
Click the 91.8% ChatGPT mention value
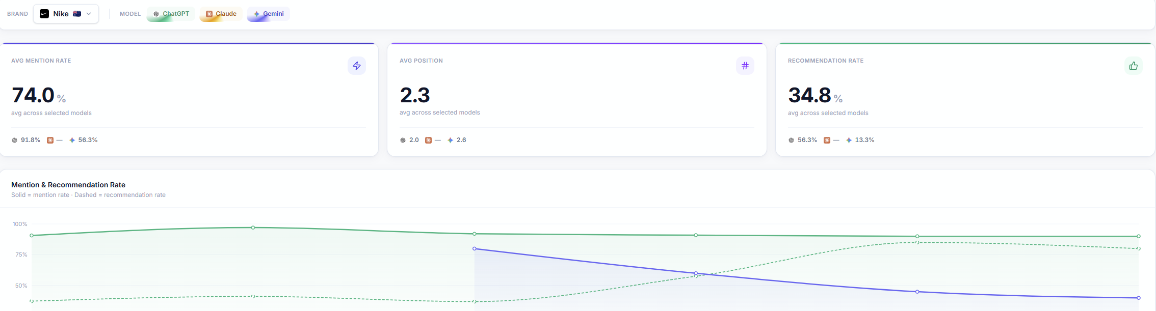[31, 140]
